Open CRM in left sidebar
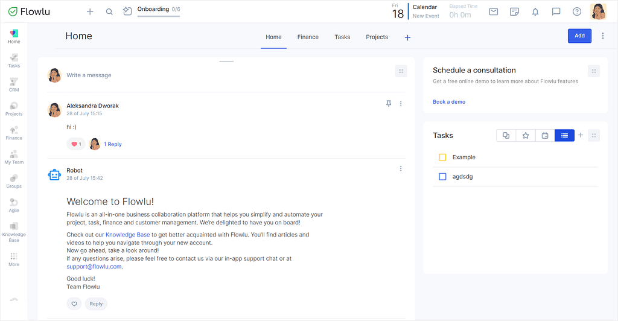The image size is (618, 321). click(14, 84)
